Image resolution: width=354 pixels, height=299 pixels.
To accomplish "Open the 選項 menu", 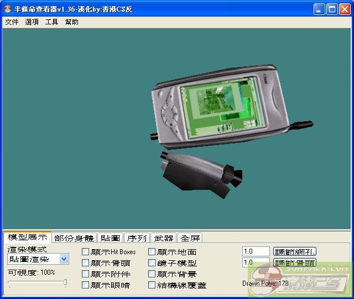I will point(32,22).
